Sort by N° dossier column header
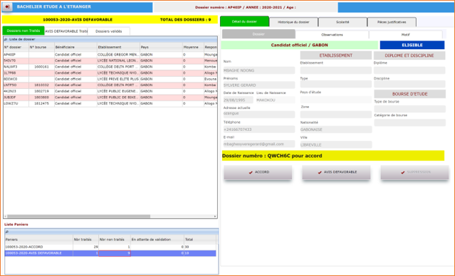The width and height of the screenshot is (455, 276). pyautogui.click(x=16, y=47)
